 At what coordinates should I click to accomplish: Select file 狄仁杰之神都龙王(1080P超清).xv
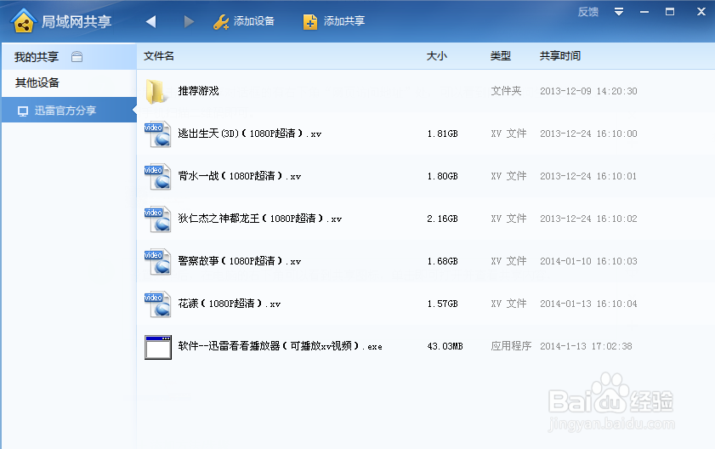(x=260, y=218)
